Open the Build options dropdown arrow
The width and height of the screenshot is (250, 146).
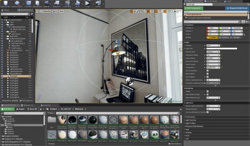[82, 4]
